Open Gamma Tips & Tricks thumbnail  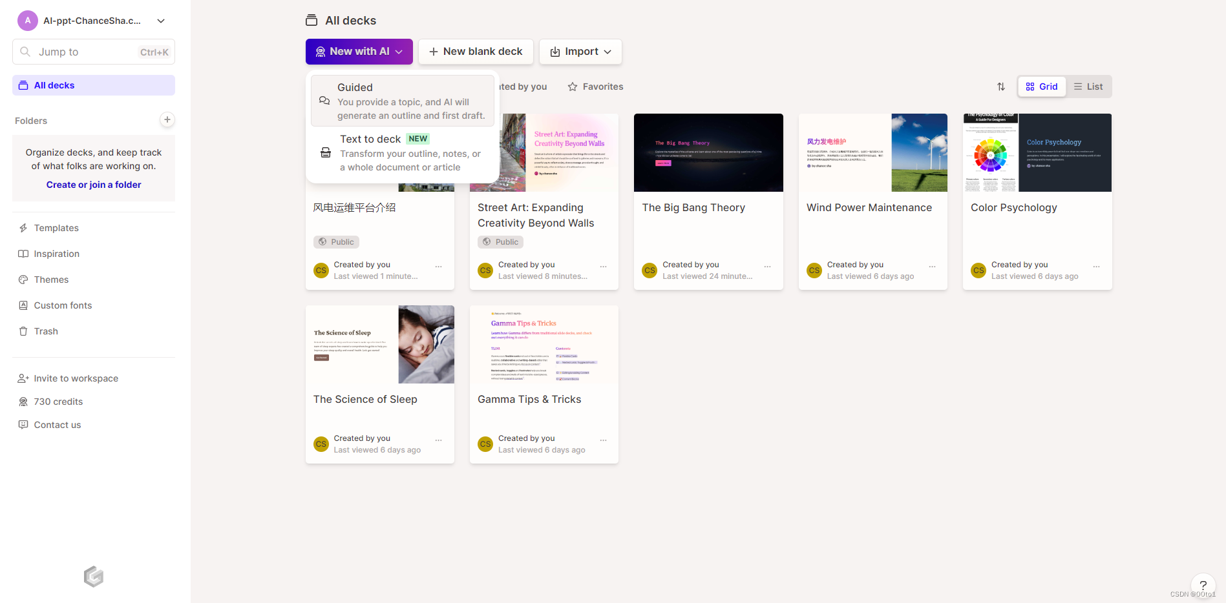[x=544, y=344]
